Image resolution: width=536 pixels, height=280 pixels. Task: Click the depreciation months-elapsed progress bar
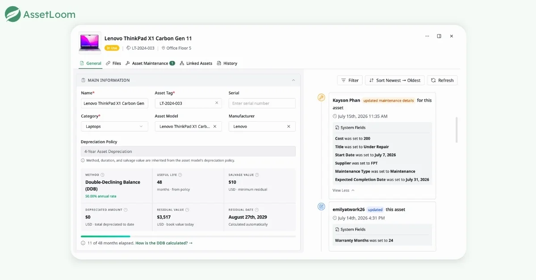point(188,236)
